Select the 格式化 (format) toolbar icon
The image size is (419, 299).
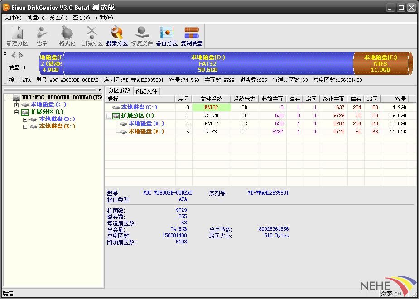pyautogui.click(x=67, y=36)
